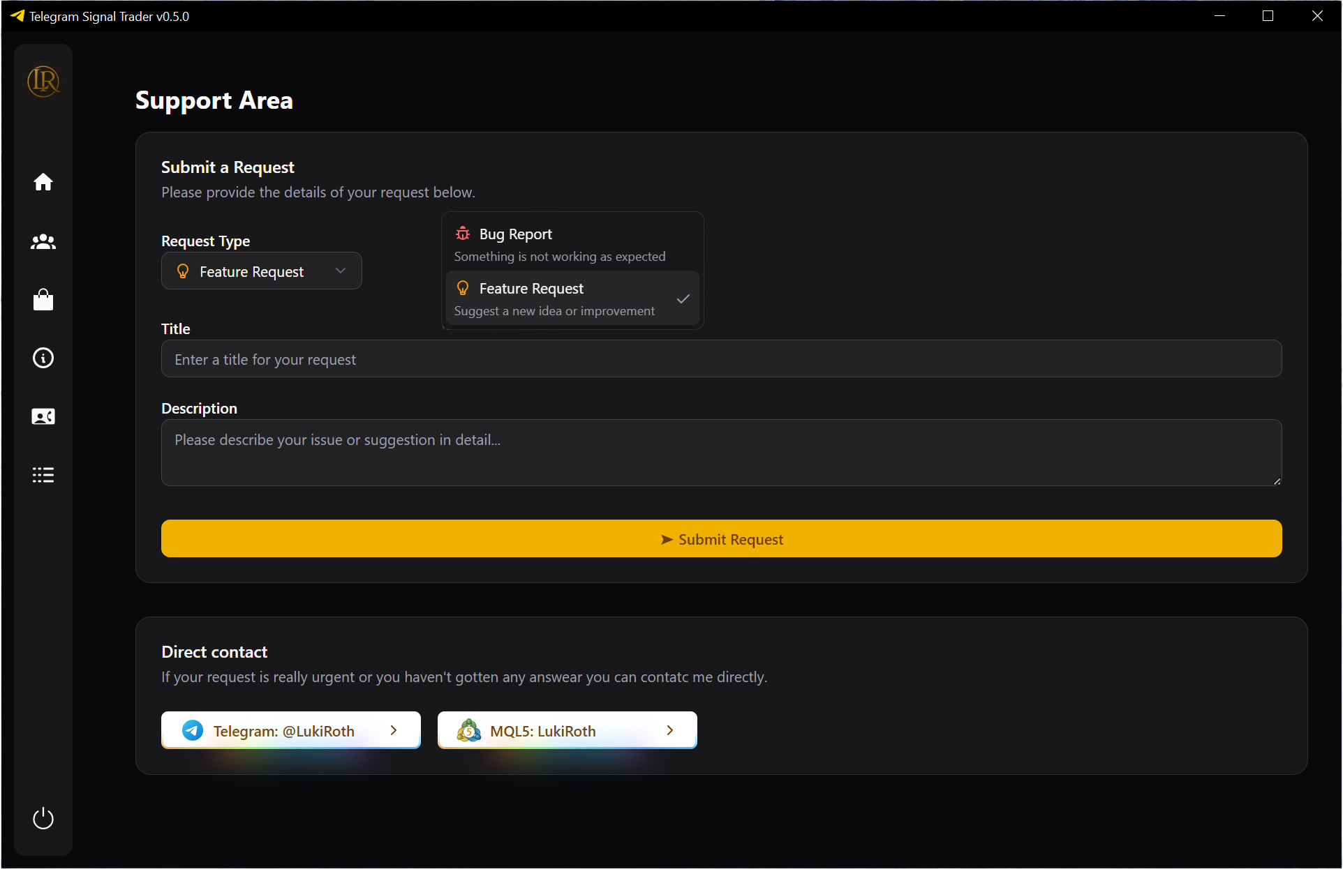The height and width of the screenshot is (869, 1343).
Task: Open Telegram @LukiRoth contact link
Action: pos(284,730)
